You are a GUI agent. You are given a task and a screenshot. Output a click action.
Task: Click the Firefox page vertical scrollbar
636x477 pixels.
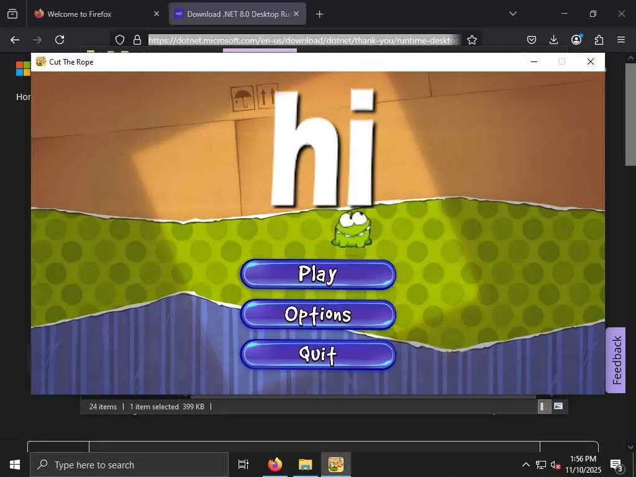tap(630, 114)
